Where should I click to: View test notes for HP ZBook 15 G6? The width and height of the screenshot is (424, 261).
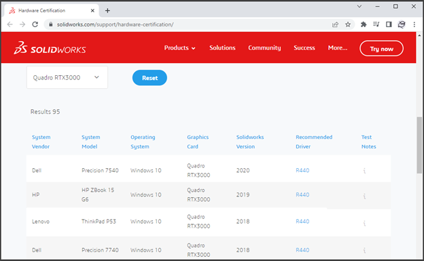364,196
